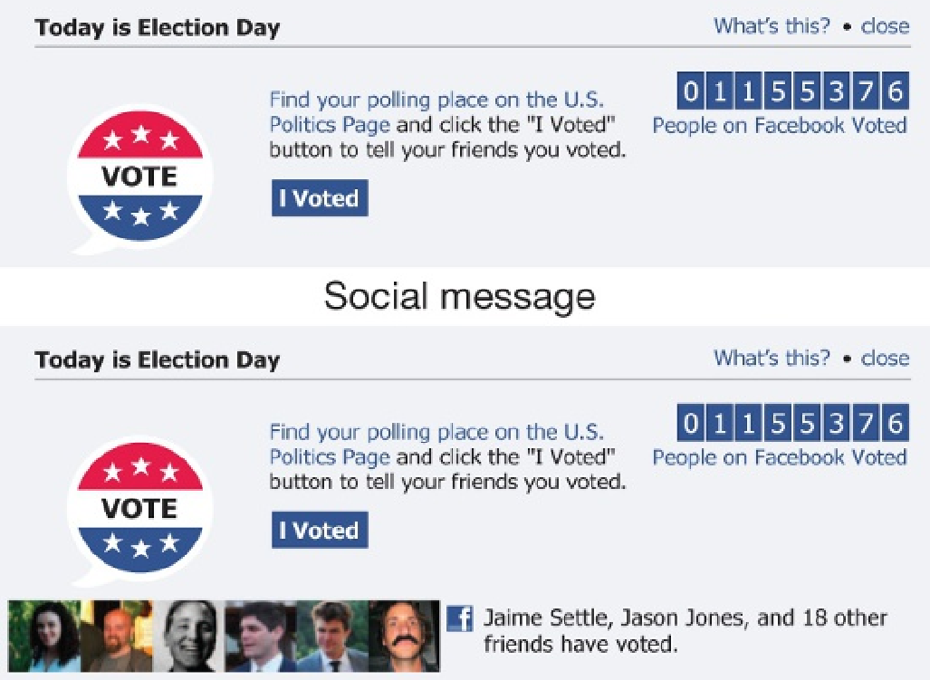930x680 pixels.
Task: Close the bottom Election Day banner
Action: pyautogui.click(x=884, y=358)
